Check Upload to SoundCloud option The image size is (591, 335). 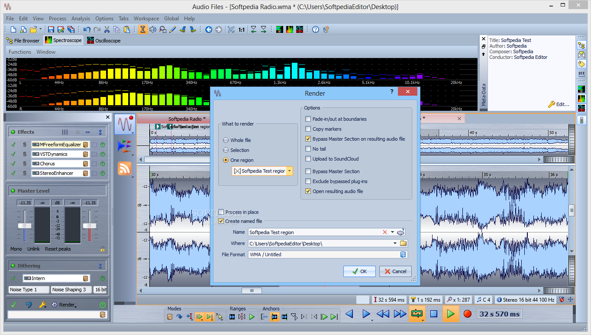tap(308, 159)
